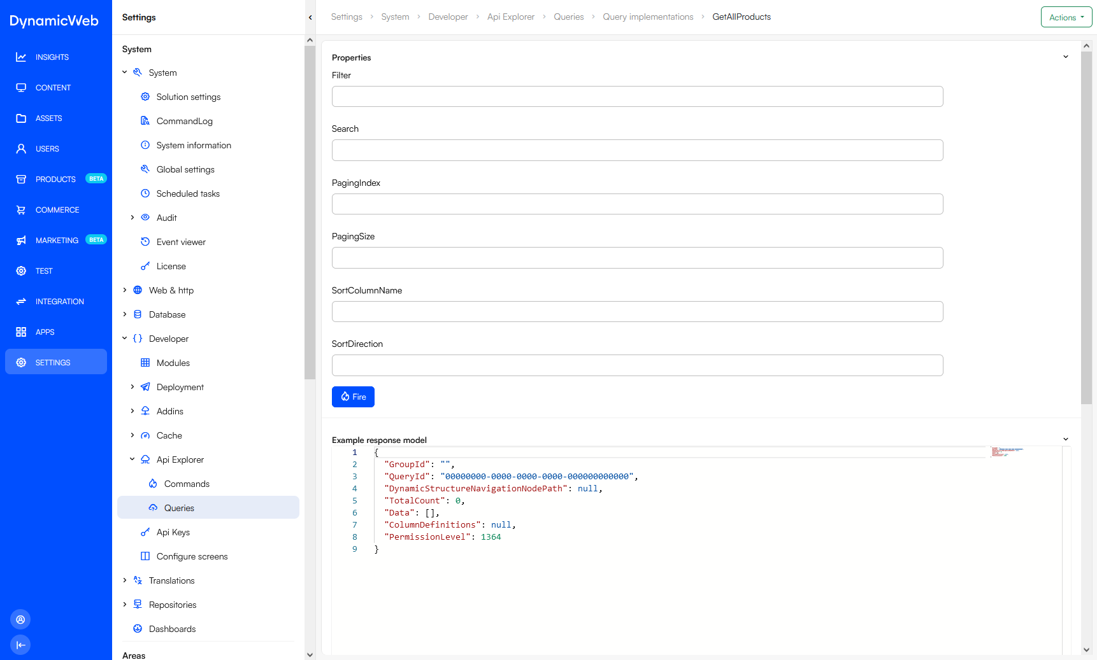Screen dimensions: 1097x660
Task: Open the Users person icon
Action: [21, 149]
